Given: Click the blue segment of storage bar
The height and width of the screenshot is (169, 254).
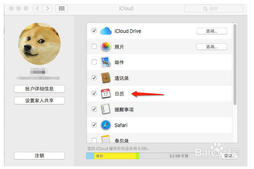Looking at the screenshot, I should click(90, 156).
